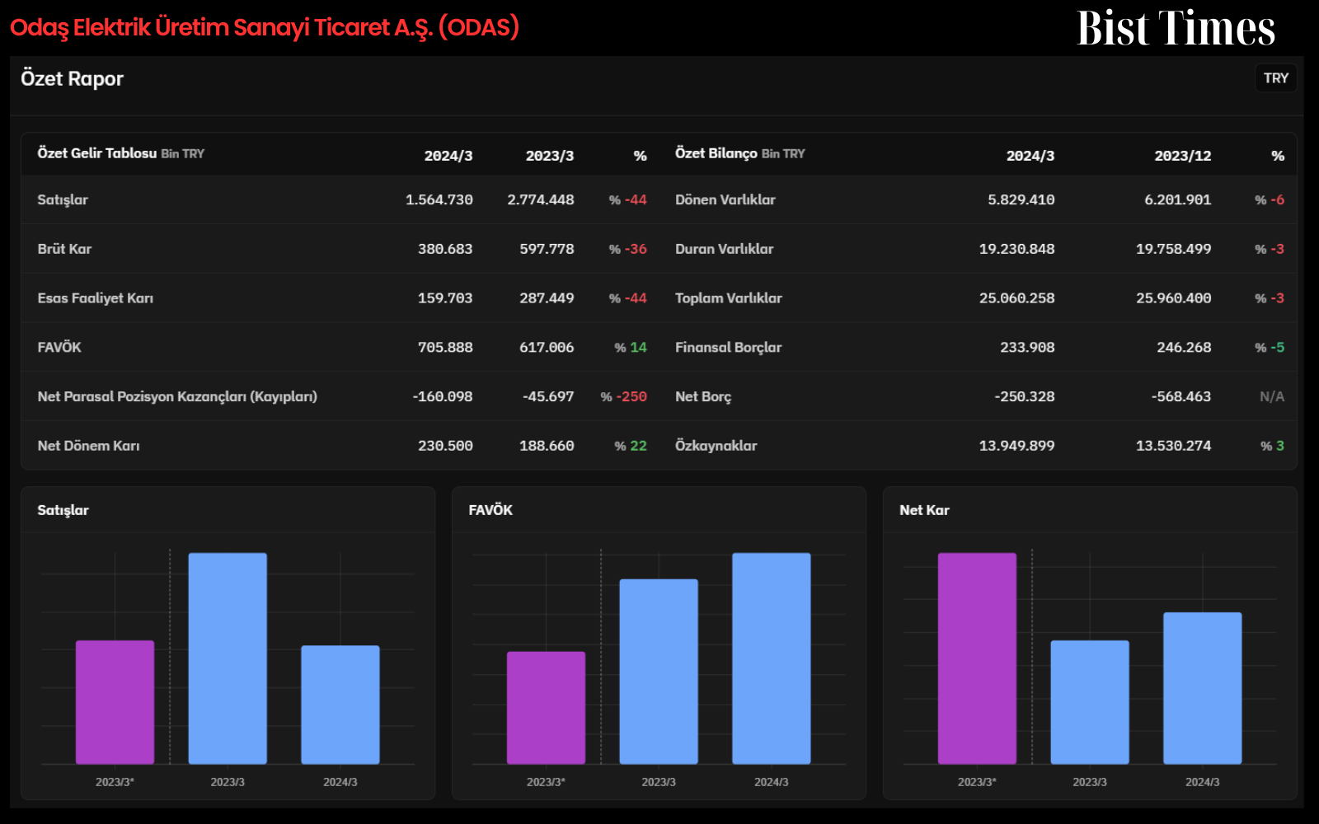1319x824 pixels.
Task: Click Satışlar 2023/3 value 2.774.448
Action: coord(541,199)
